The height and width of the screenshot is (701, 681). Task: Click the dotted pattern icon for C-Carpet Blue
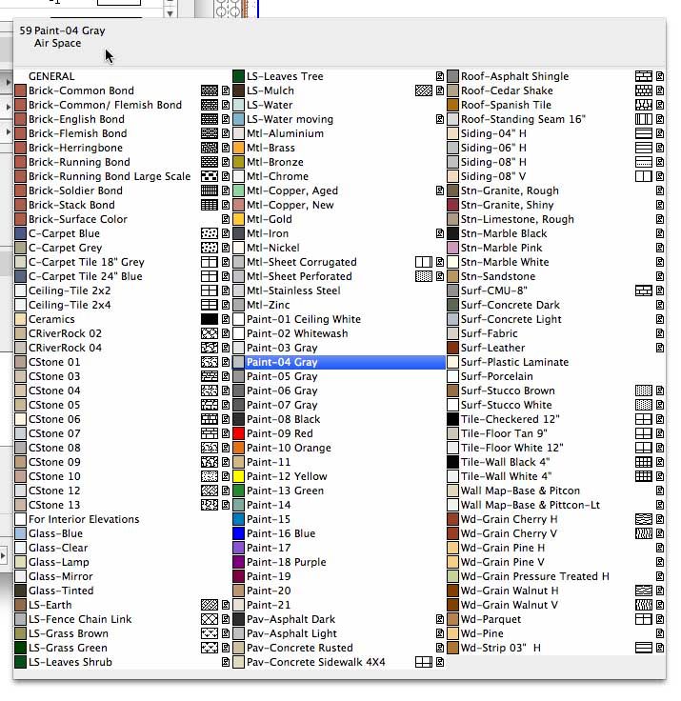click(x=210, y=233)
